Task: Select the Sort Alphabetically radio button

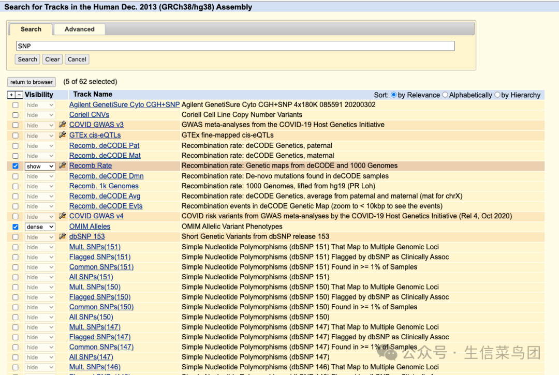Action: [x=445, y=95]
